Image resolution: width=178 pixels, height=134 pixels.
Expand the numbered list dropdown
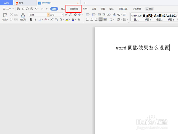96,15
